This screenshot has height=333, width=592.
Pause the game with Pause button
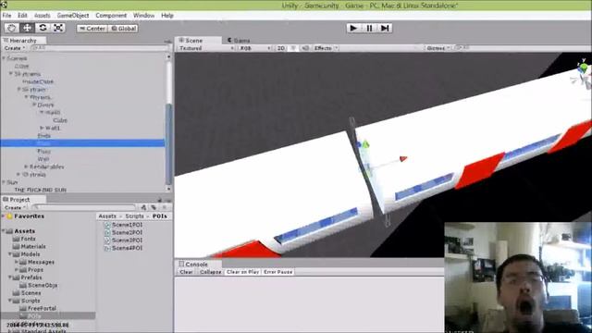pyautogui.click(x=369, y=28)
